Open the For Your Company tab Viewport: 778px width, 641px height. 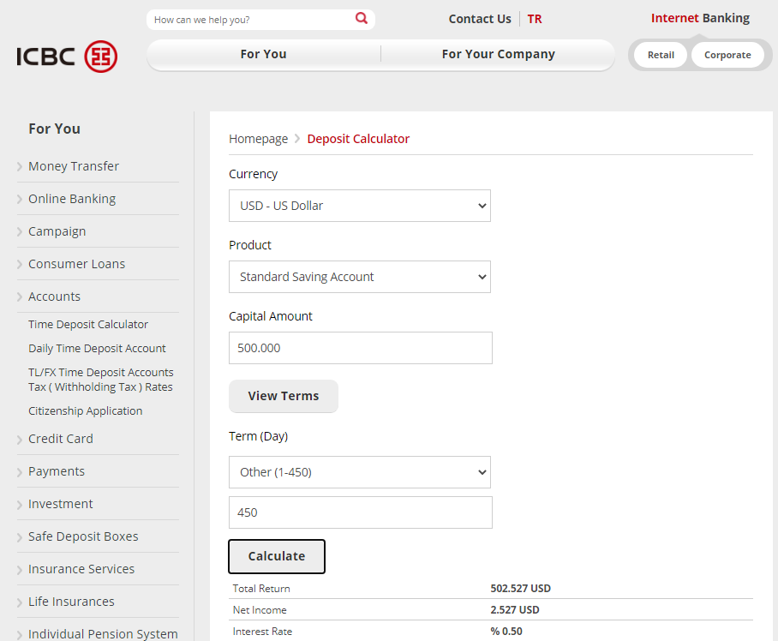(498, 54)
